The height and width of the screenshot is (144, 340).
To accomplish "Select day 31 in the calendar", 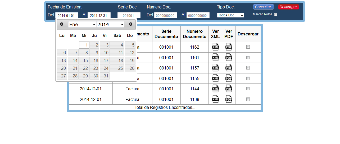I will [105, 76].
